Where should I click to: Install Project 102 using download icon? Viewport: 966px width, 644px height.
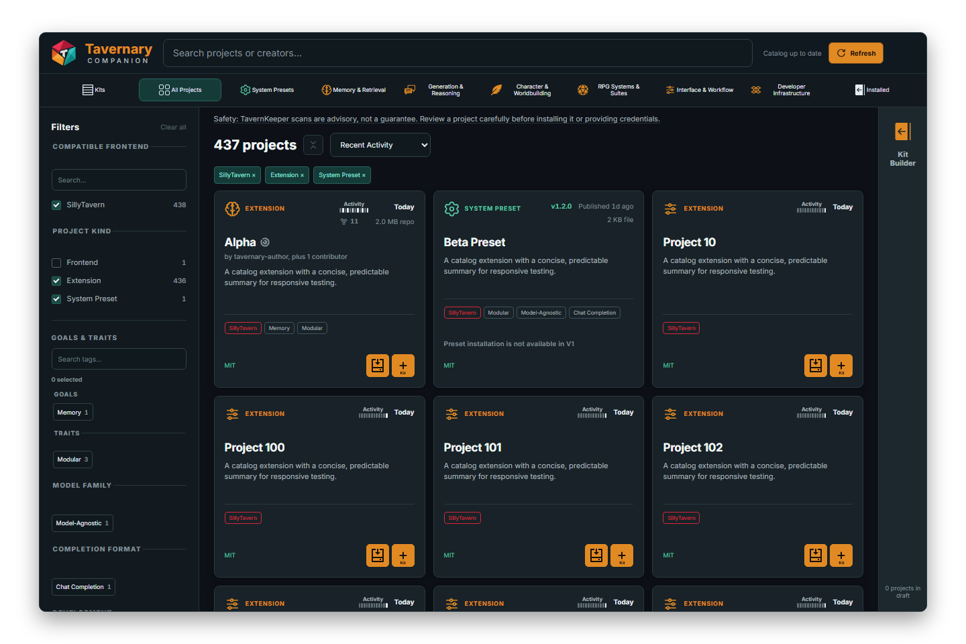click(816, 555)
